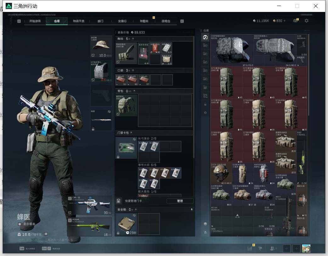Screen dimensions: 328x256
Task: Click the second empty squad plus slot
Action: 296,248
